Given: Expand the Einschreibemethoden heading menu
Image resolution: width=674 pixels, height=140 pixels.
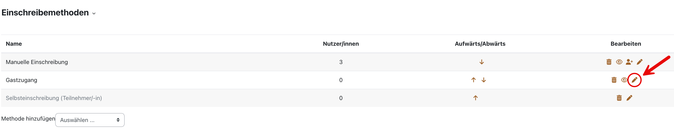Looking at the screenshot, I should click(x=94, y=13).
